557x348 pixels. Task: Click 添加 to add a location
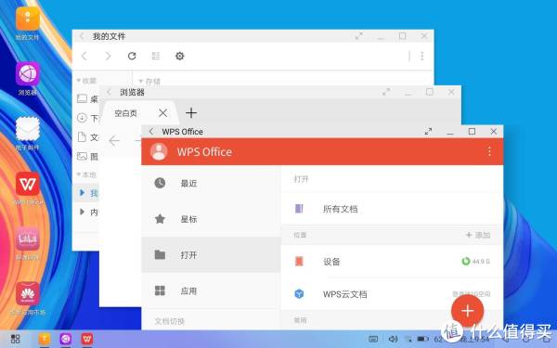478,235
